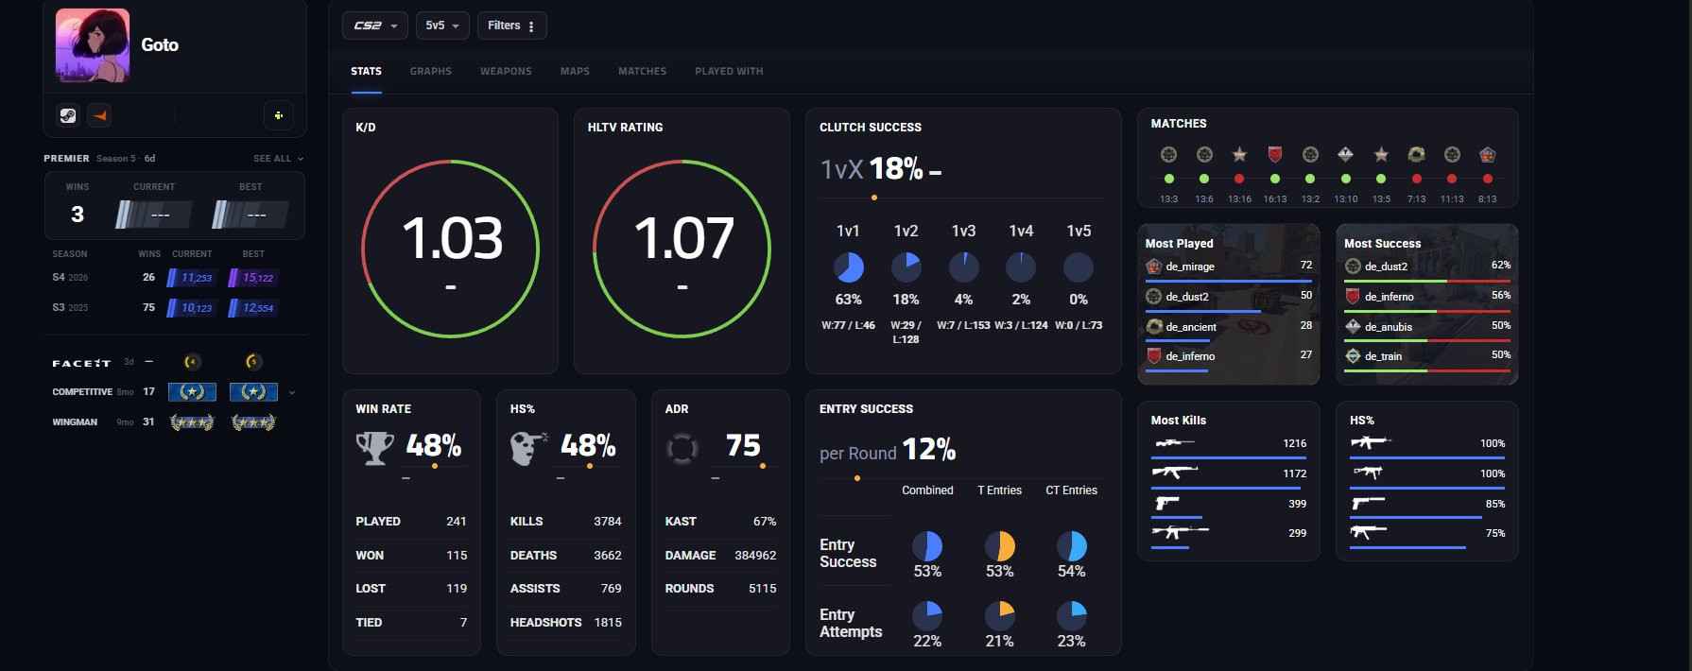Viewport: 1692px width, 671px height.
Task: Click the circular ADR gauge icon
Action: (x=682, y=448)
